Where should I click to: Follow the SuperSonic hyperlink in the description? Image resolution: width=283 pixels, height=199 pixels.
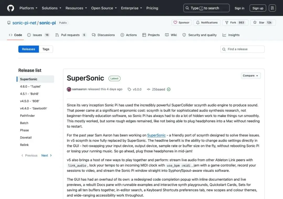156,135
